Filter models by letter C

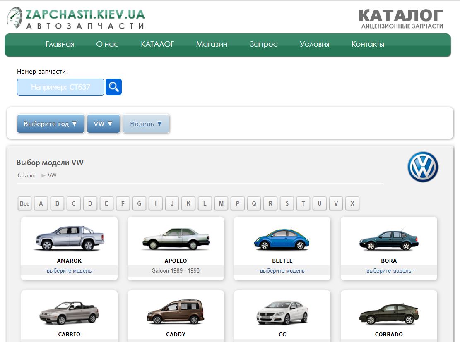[x=74, y=203]
